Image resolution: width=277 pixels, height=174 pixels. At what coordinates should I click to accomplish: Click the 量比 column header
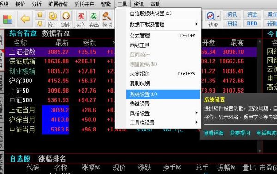[249, 168]
